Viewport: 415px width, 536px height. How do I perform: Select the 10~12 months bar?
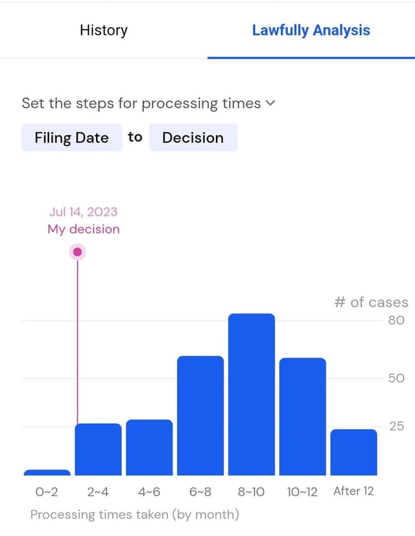point(302,416)
